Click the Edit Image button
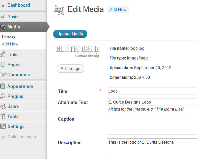The height and width of the screenshot is (159, 197). [70, 69]
